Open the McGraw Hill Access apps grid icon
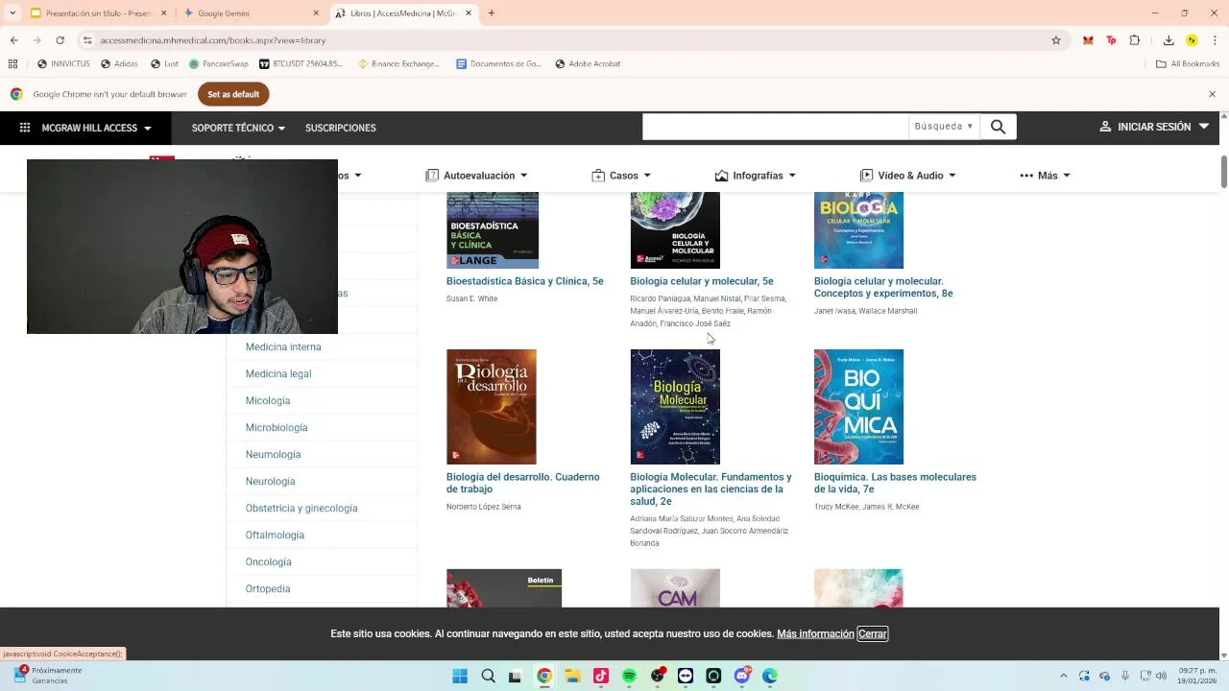The height and width of the screenshot is (691, 1229). click(x=25, y=128)
